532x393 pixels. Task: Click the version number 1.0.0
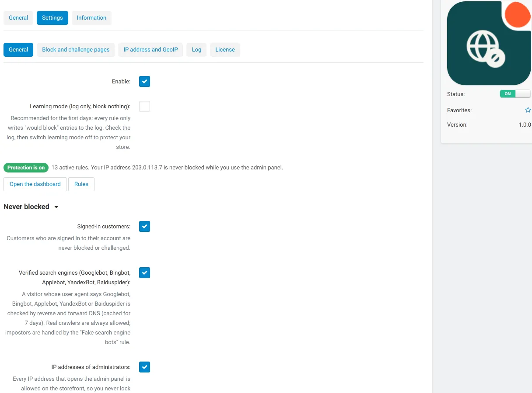coord(525,125)
